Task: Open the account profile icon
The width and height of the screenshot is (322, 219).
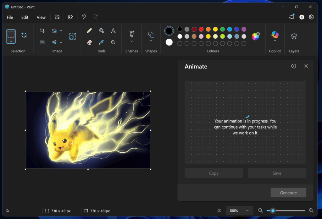Action: 302,17
